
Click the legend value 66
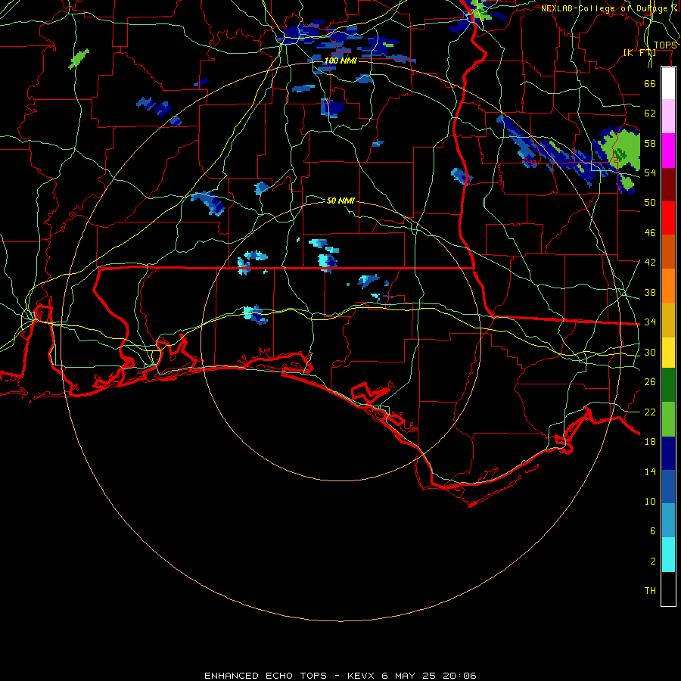(650, 83)
